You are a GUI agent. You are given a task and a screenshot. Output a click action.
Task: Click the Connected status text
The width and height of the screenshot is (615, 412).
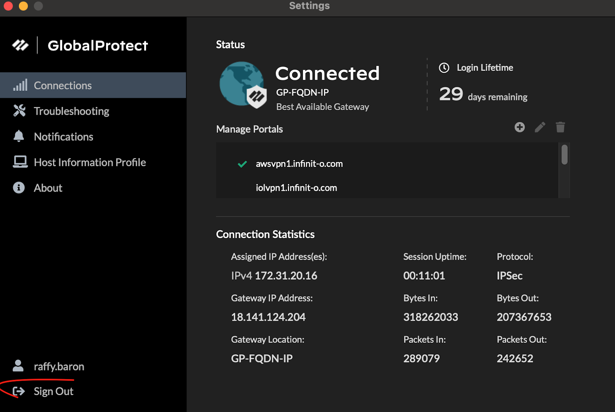click(327, 73)
